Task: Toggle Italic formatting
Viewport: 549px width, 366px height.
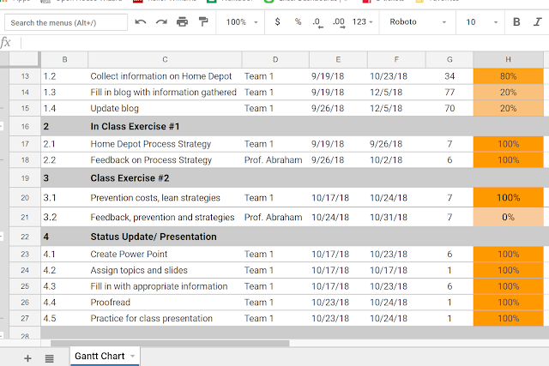Action: coord(538,22)
